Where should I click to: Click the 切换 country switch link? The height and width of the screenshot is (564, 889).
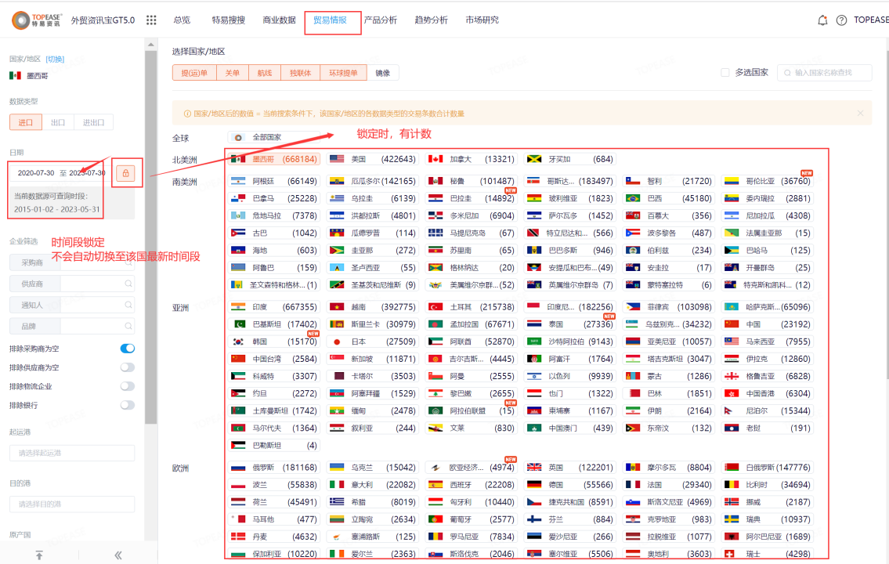(55, 59)
